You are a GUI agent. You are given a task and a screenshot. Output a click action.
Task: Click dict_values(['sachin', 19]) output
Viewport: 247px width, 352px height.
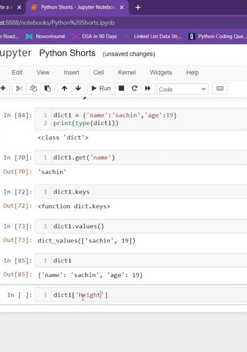click(86, 241)
